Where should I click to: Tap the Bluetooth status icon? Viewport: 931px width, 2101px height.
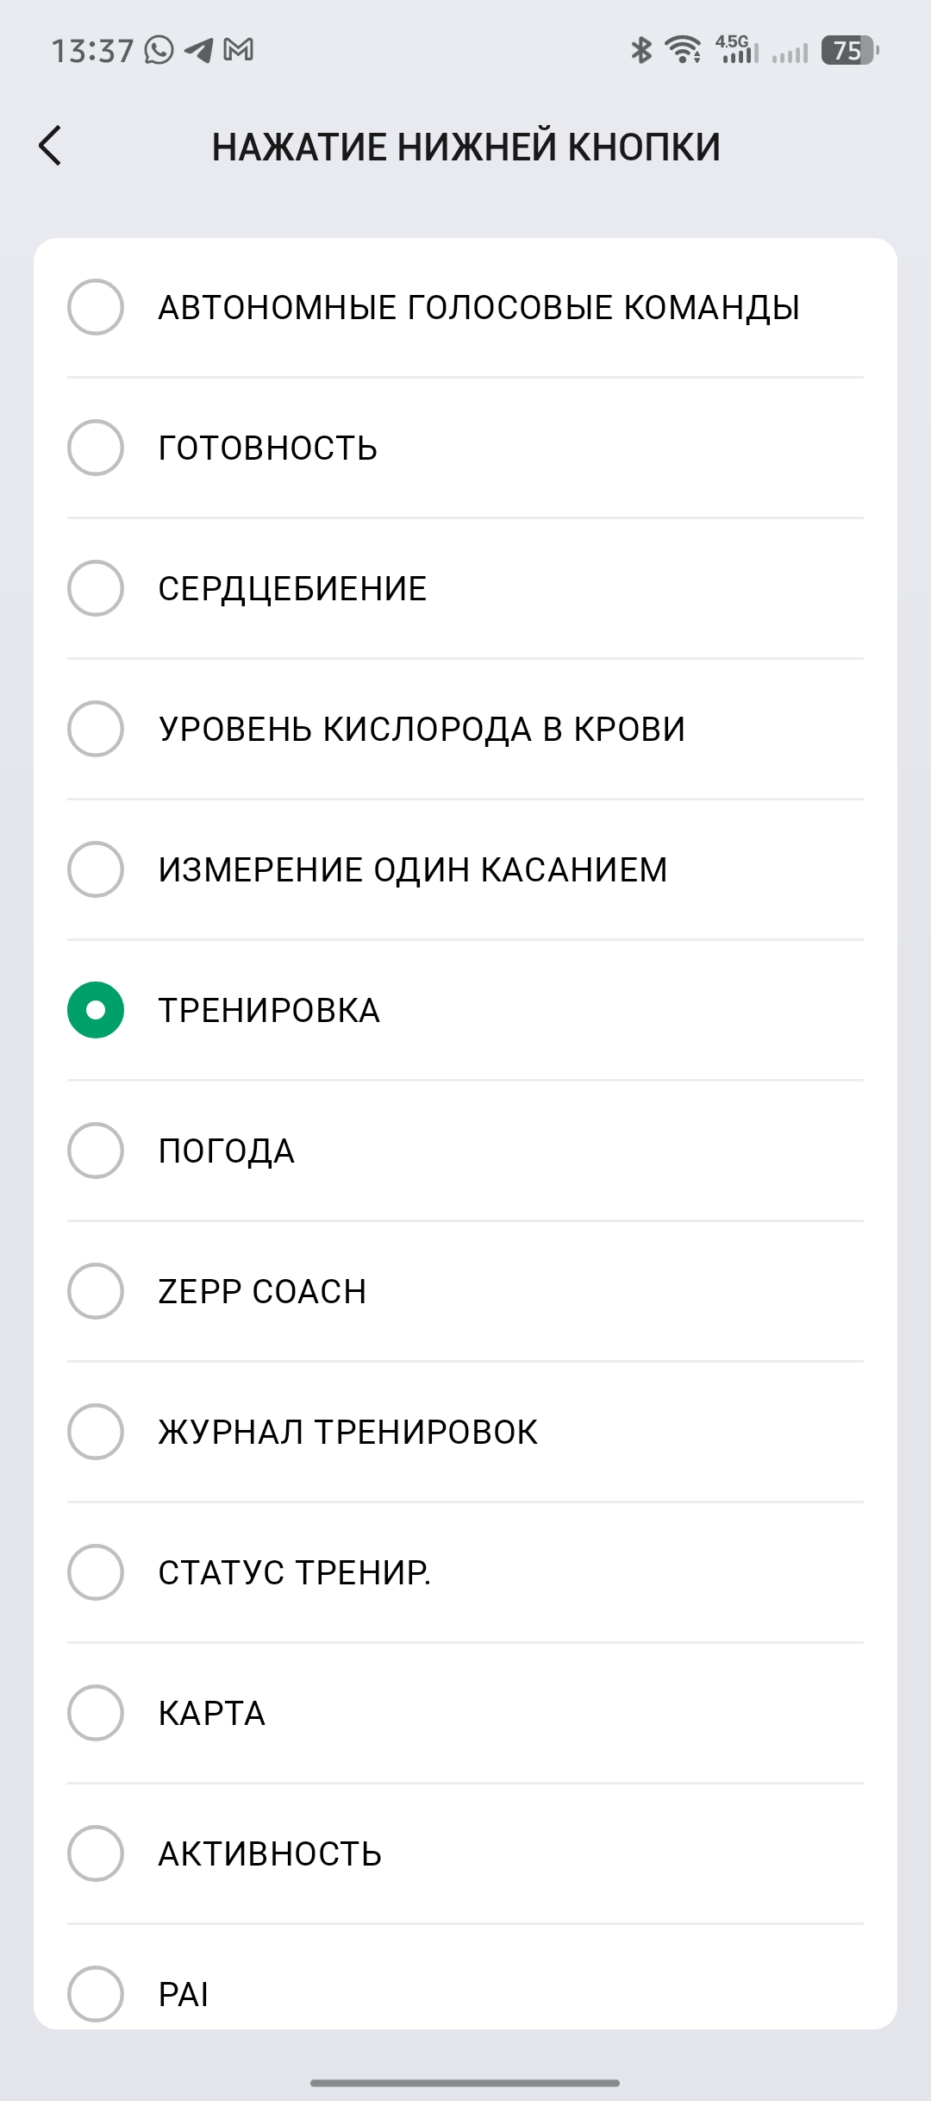pos(640,50)
